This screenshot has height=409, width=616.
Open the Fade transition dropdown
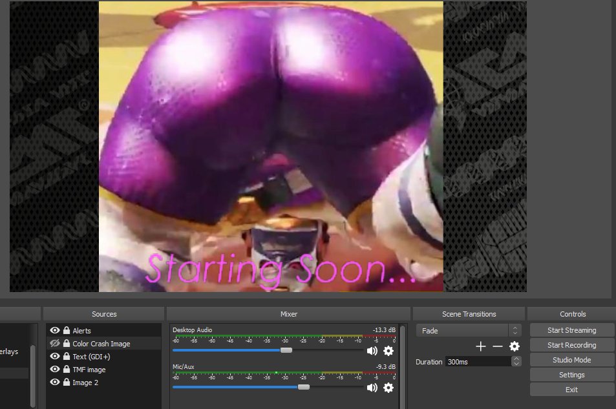[469, 330]
